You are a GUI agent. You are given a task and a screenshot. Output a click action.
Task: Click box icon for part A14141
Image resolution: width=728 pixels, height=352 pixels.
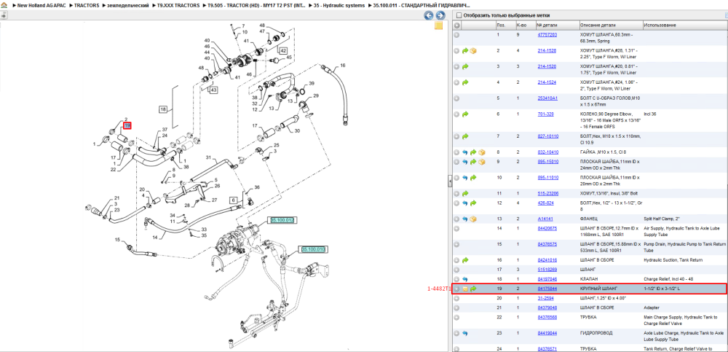(473, 219)
